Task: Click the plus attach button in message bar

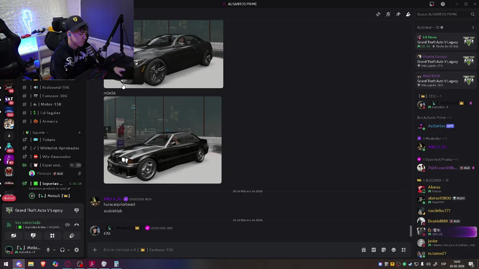Action: (x=95, y=250)
